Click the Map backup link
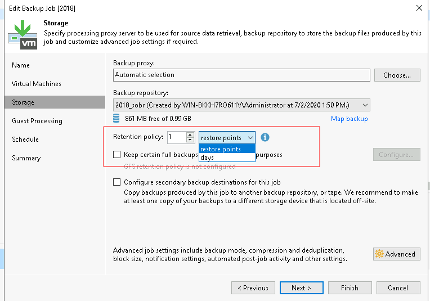Image resolution: width=430 pixels, height=301 pixels. 349,119
